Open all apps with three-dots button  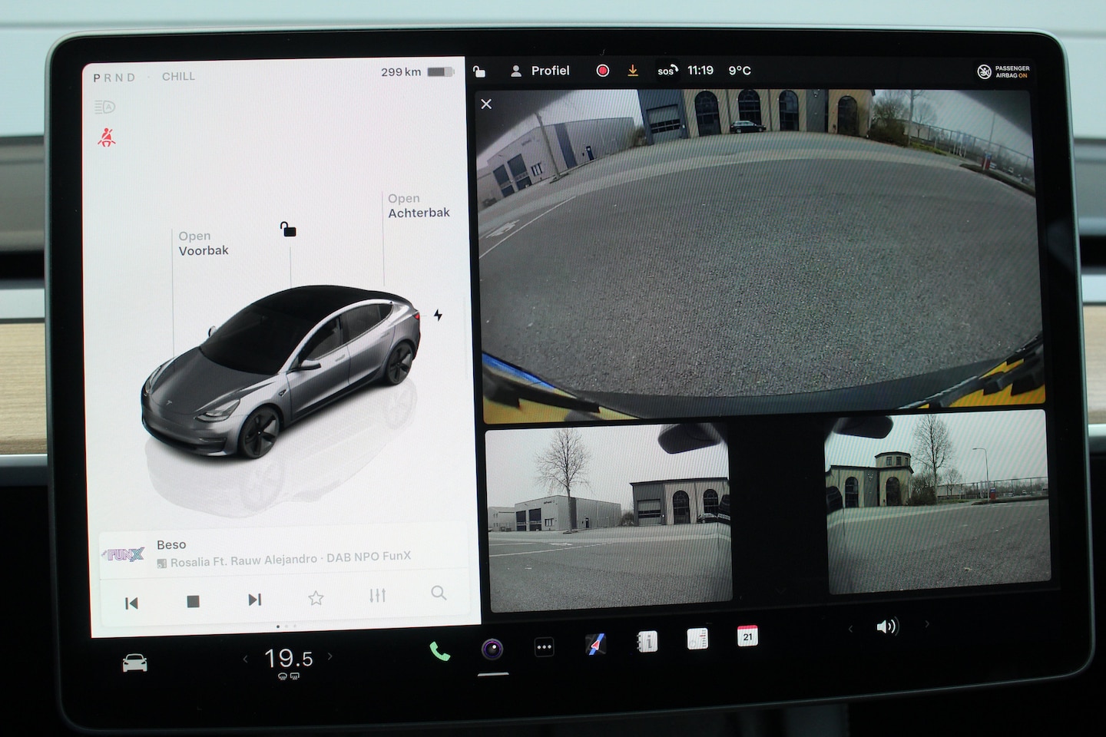tap(544, 647)
